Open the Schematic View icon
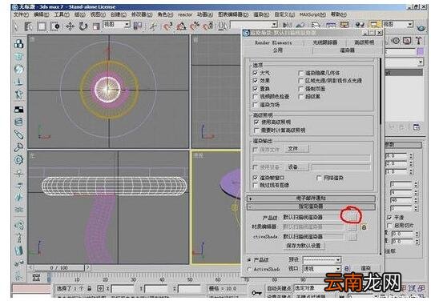 (x=344, y=26)
